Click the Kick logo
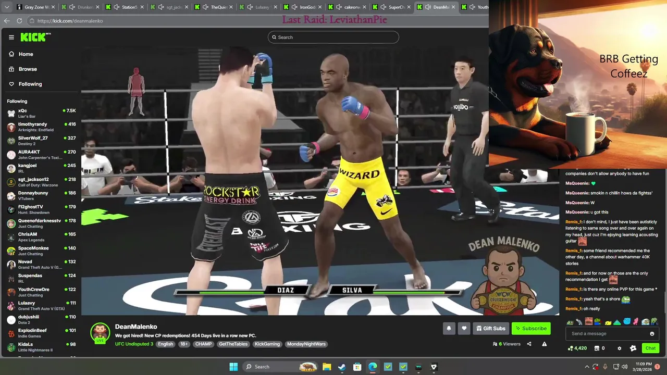The height and width of the screenshot is (375, 667). pyautogui.click(x=35, y=37)
